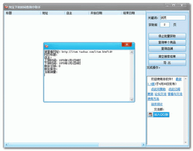Click the 查询店铺 button
The image size is (193, 151).
pos(167,49)
